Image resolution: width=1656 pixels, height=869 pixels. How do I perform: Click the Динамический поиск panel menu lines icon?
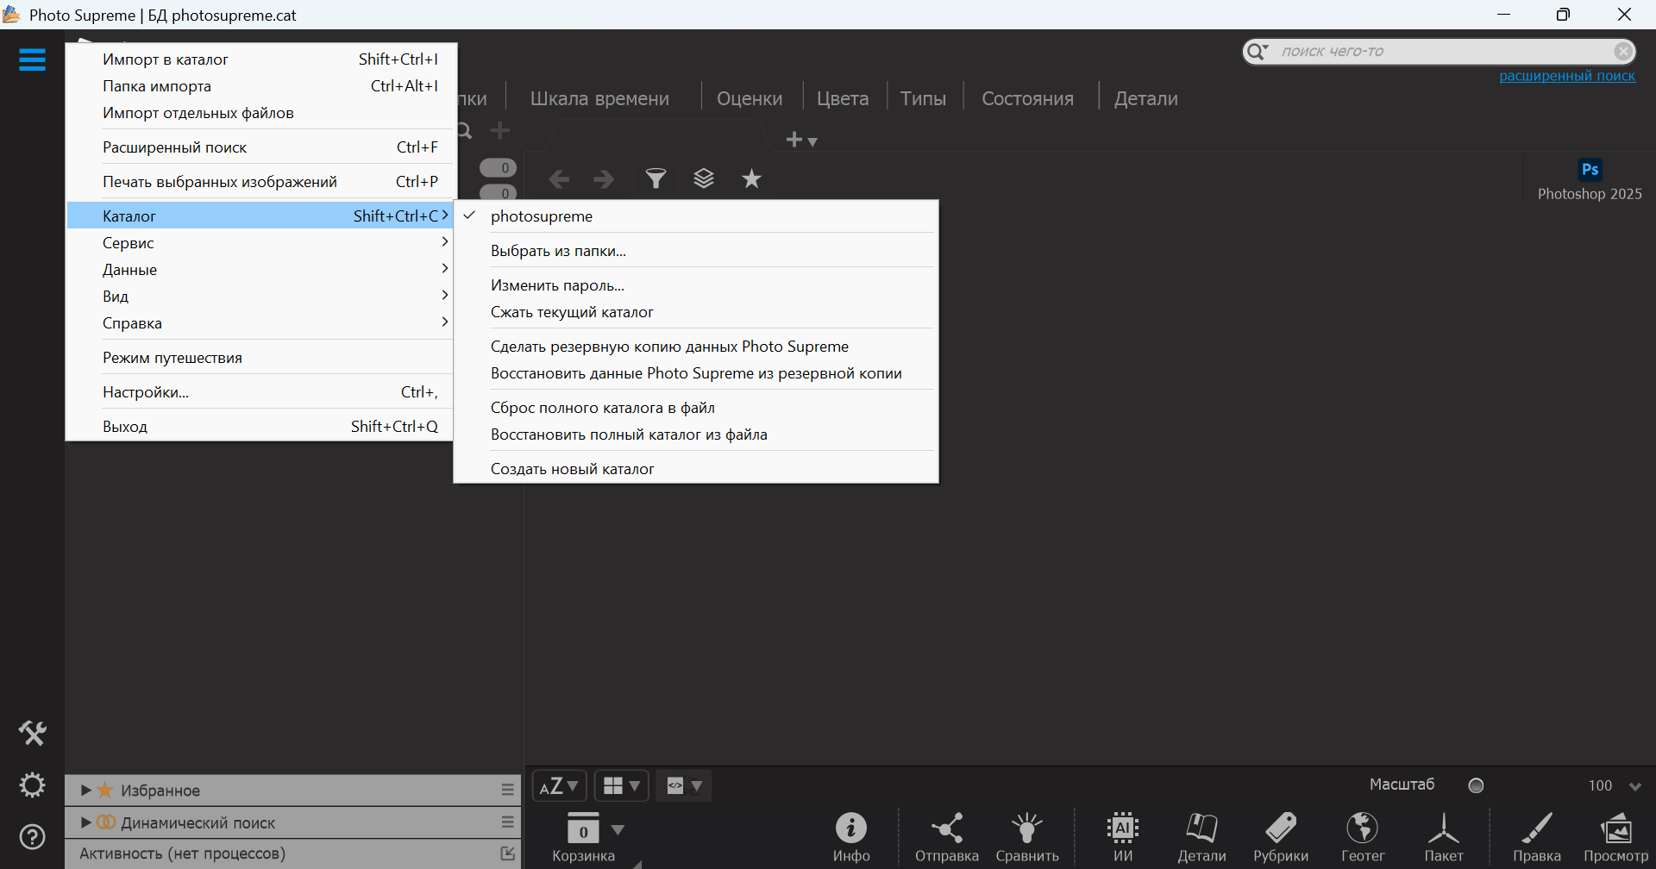point(508,822)
